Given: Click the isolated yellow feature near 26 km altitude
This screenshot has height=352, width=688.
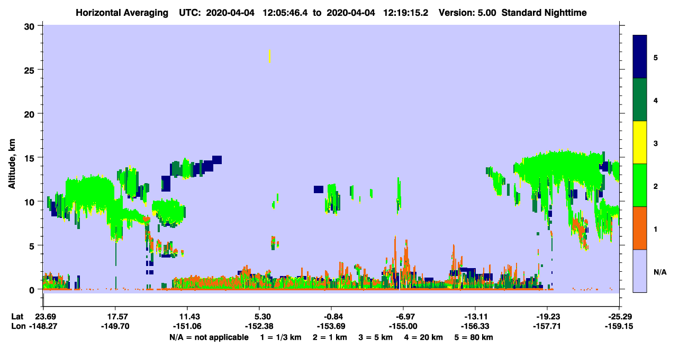Looking at the screenshot, I should [270, 56].
